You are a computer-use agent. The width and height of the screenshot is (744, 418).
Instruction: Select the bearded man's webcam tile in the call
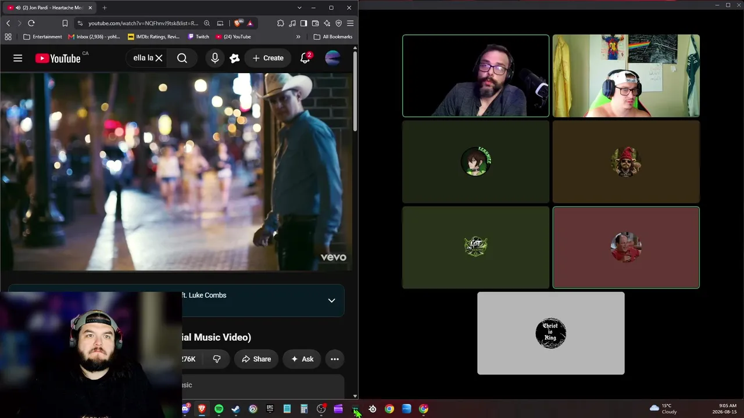coord(475,75)
